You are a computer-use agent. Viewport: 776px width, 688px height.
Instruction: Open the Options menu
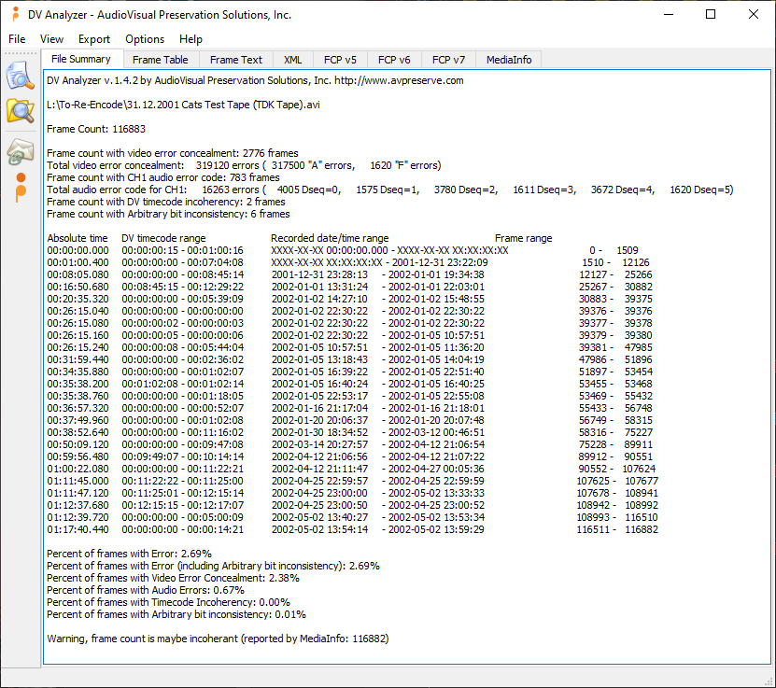[x=145, y=39]
